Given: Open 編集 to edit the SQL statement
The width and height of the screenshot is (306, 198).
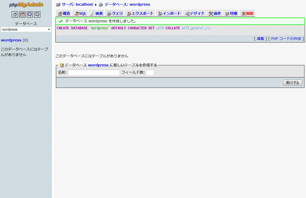Looking at the screenshot, I should click(260, 38).
